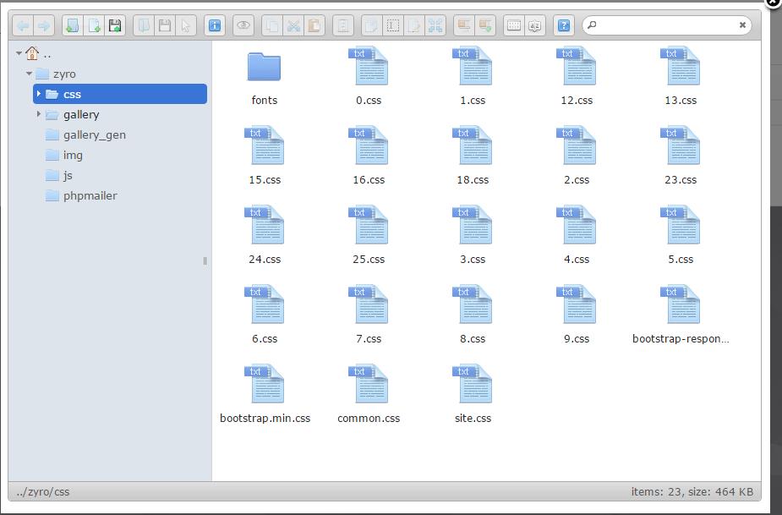Click the Duplicate toolbar icon
Image resolution: width=782 pixels, height=515 pixels.
[372, 25]
